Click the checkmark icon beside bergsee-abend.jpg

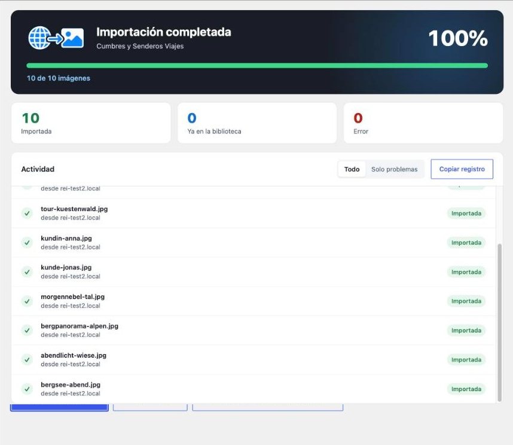coord(27,389)
